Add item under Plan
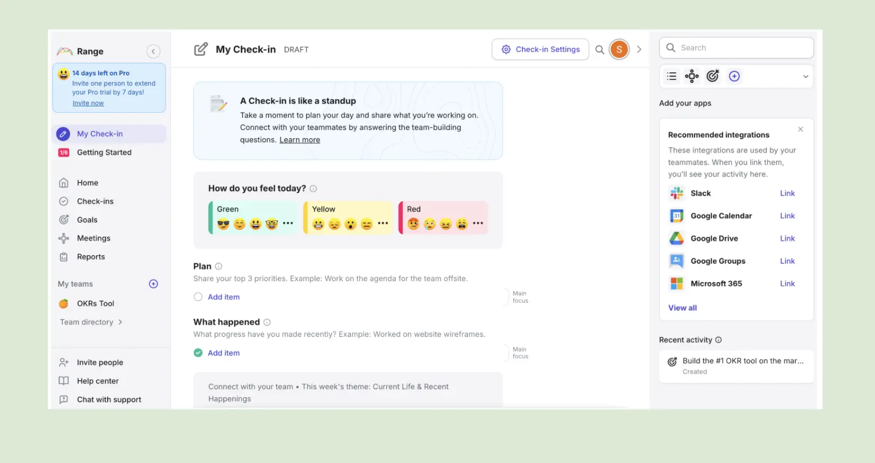Viewport: 875px width, 463px height. coord(224,297)
